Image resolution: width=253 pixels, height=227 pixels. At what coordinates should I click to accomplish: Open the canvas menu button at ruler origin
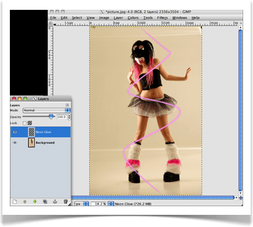click(x=50, y=23)
